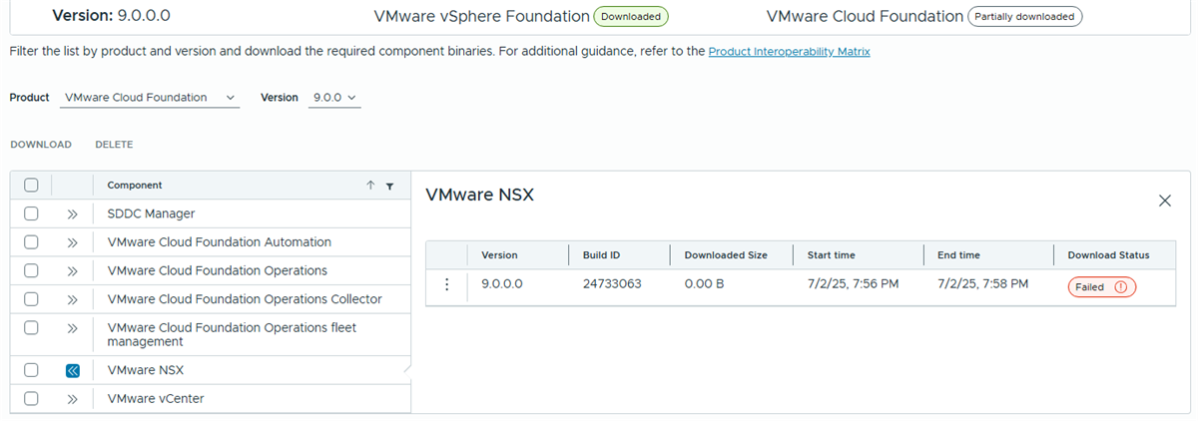
Task: Open the row actions menu for 9.0.0.0
Action: click(446, 284)
